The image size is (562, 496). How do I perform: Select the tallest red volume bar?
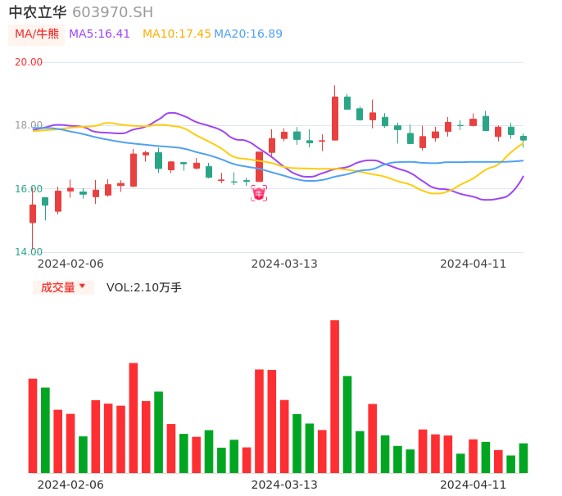point(334,396)
